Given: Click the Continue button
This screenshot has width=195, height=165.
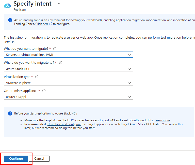Looking at the screenshot, I should click(16, 159).
